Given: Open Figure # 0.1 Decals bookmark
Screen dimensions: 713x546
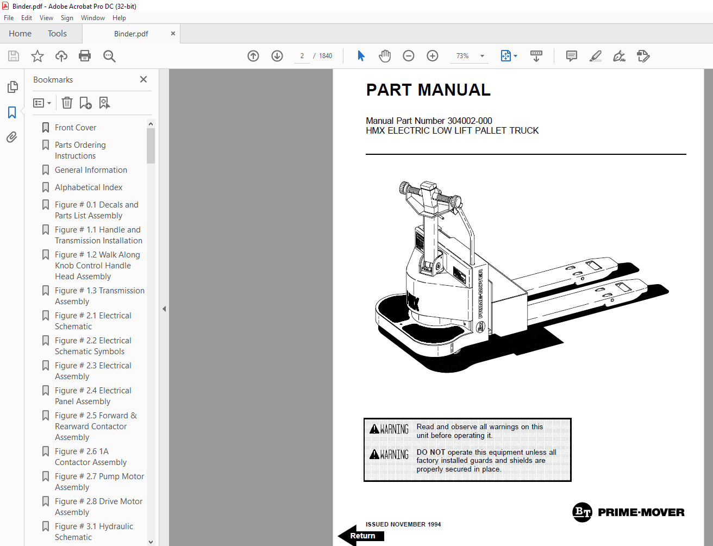Looking at the screenshot, I should pyautogui.click(x=96, y=210).
